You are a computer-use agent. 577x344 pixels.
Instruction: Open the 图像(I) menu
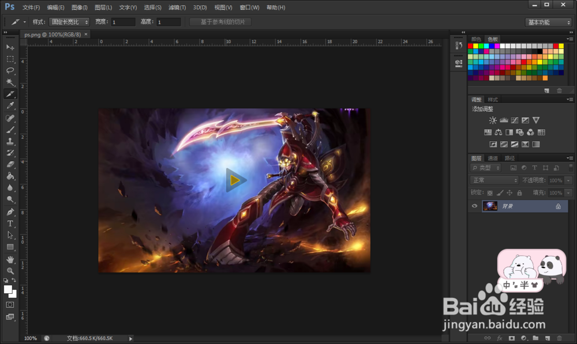(x=80, y=7)
